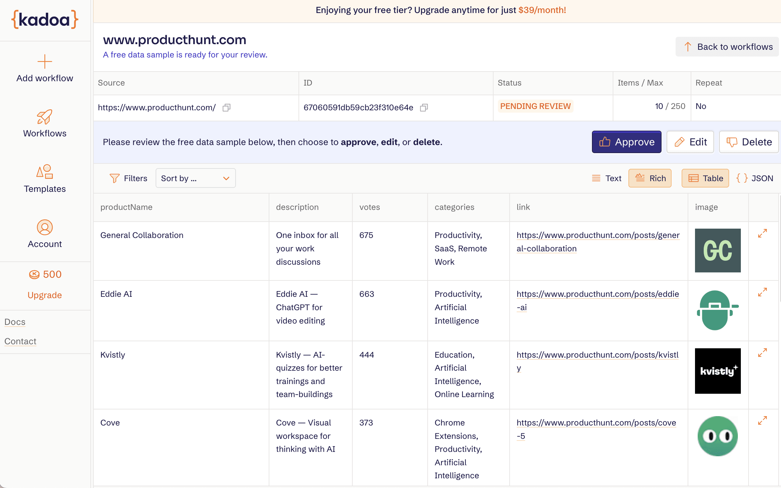
Task: Click the www.producthunt.com page title
Action: (174, 40)
